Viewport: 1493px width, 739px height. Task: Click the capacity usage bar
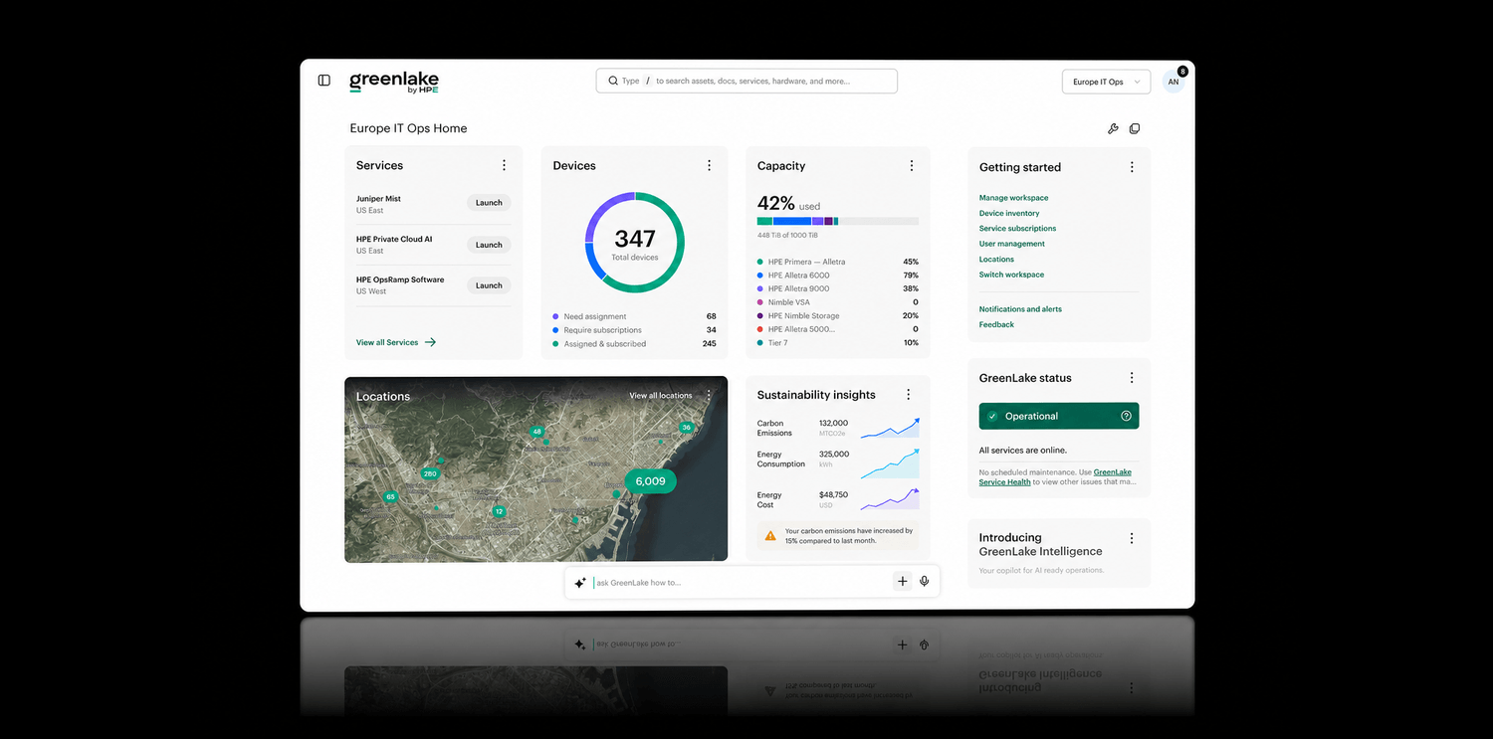pos(838,221)
